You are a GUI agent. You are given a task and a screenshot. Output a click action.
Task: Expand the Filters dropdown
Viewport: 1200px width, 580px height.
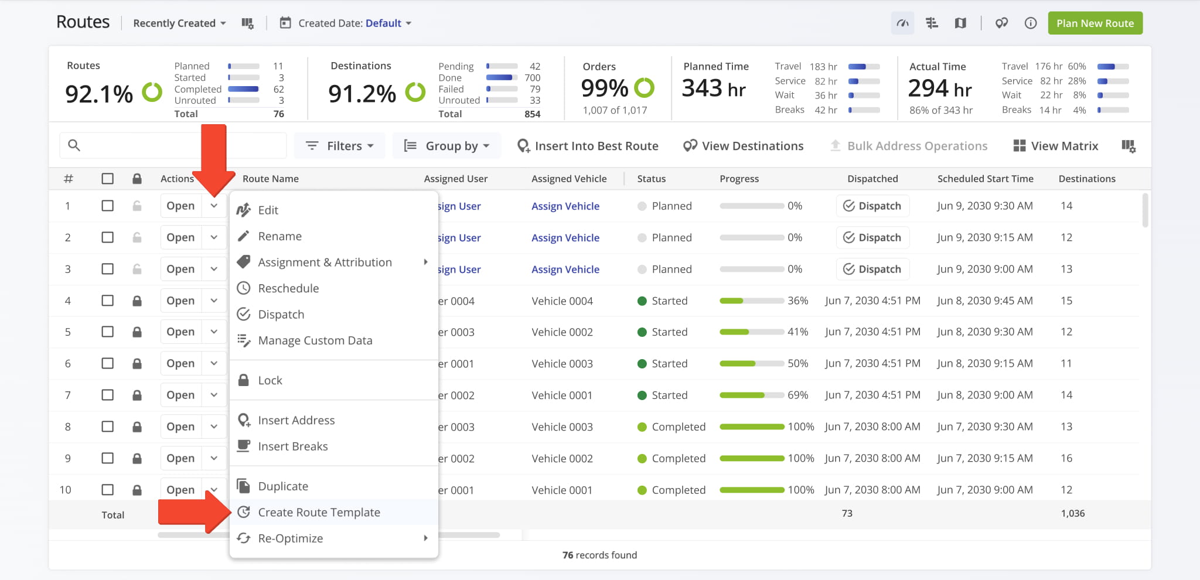tap(339, 146)
